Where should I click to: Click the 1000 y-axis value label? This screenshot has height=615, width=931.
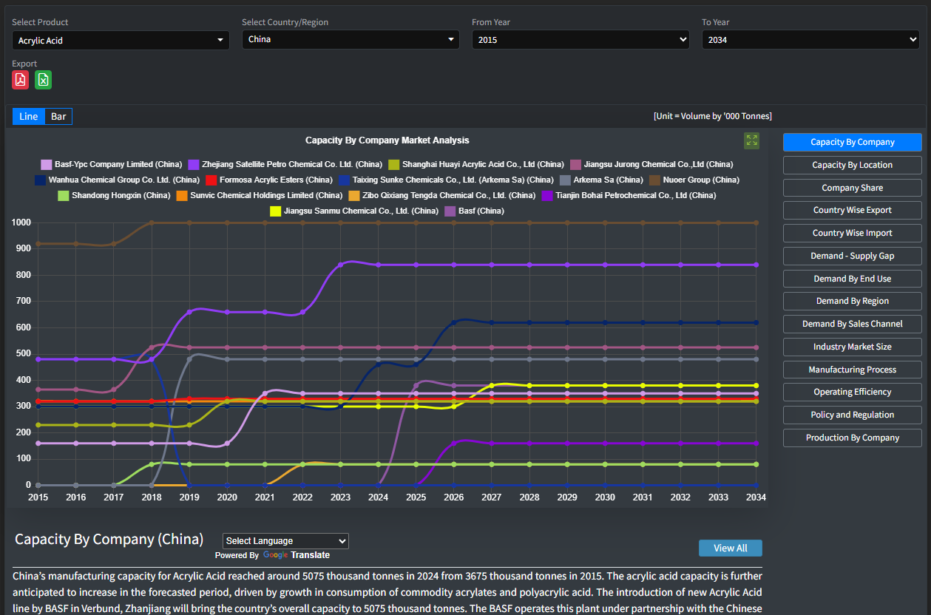tap(21, 222)
